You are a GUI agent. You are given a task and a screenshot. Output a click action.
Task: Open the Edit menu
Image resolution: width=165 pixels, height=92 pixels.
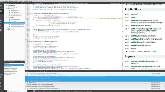tap(3, 1)
